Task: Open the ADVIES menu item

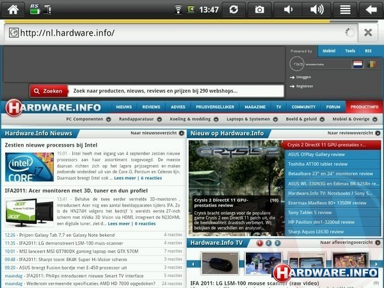Action: (178, 107)
